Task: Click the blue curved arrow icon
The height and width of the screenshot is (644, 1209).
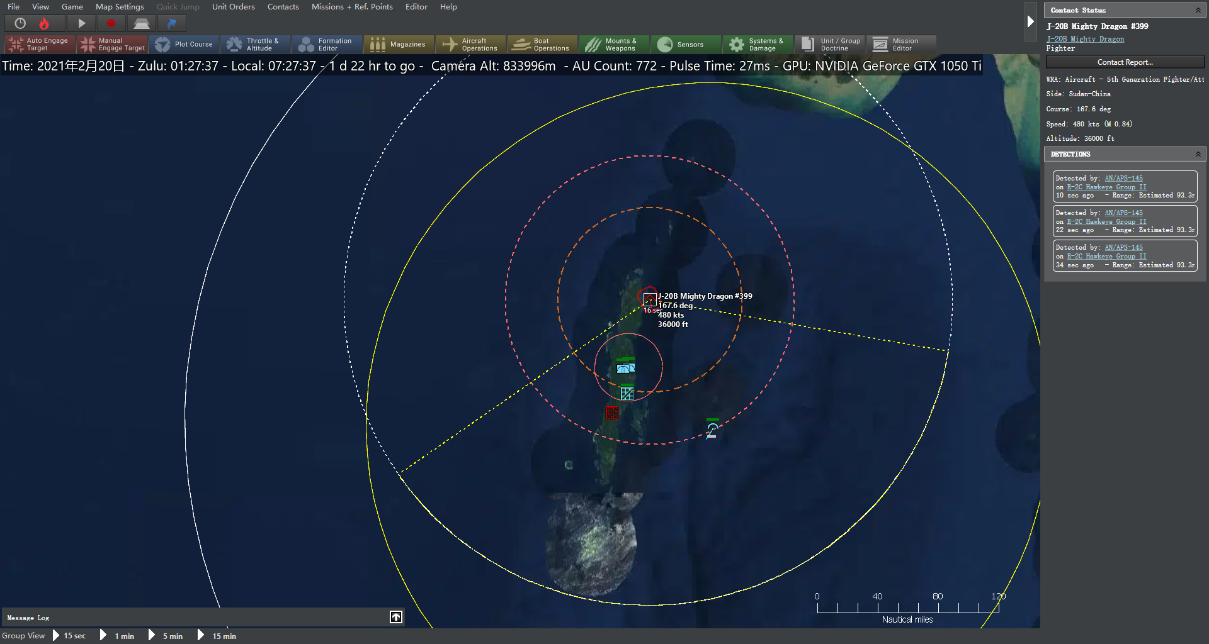Action: click(171, 24)
